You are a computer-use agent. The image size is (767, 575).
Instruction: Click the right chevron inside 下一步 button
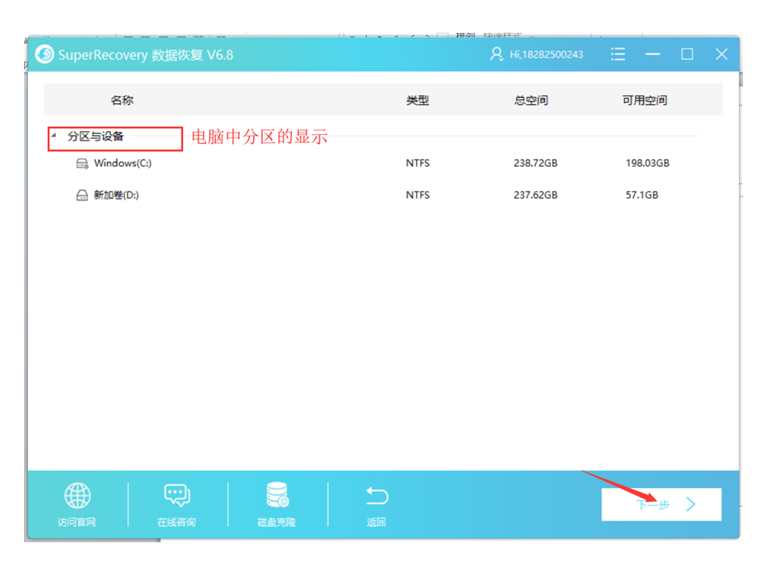pos(692,503)
